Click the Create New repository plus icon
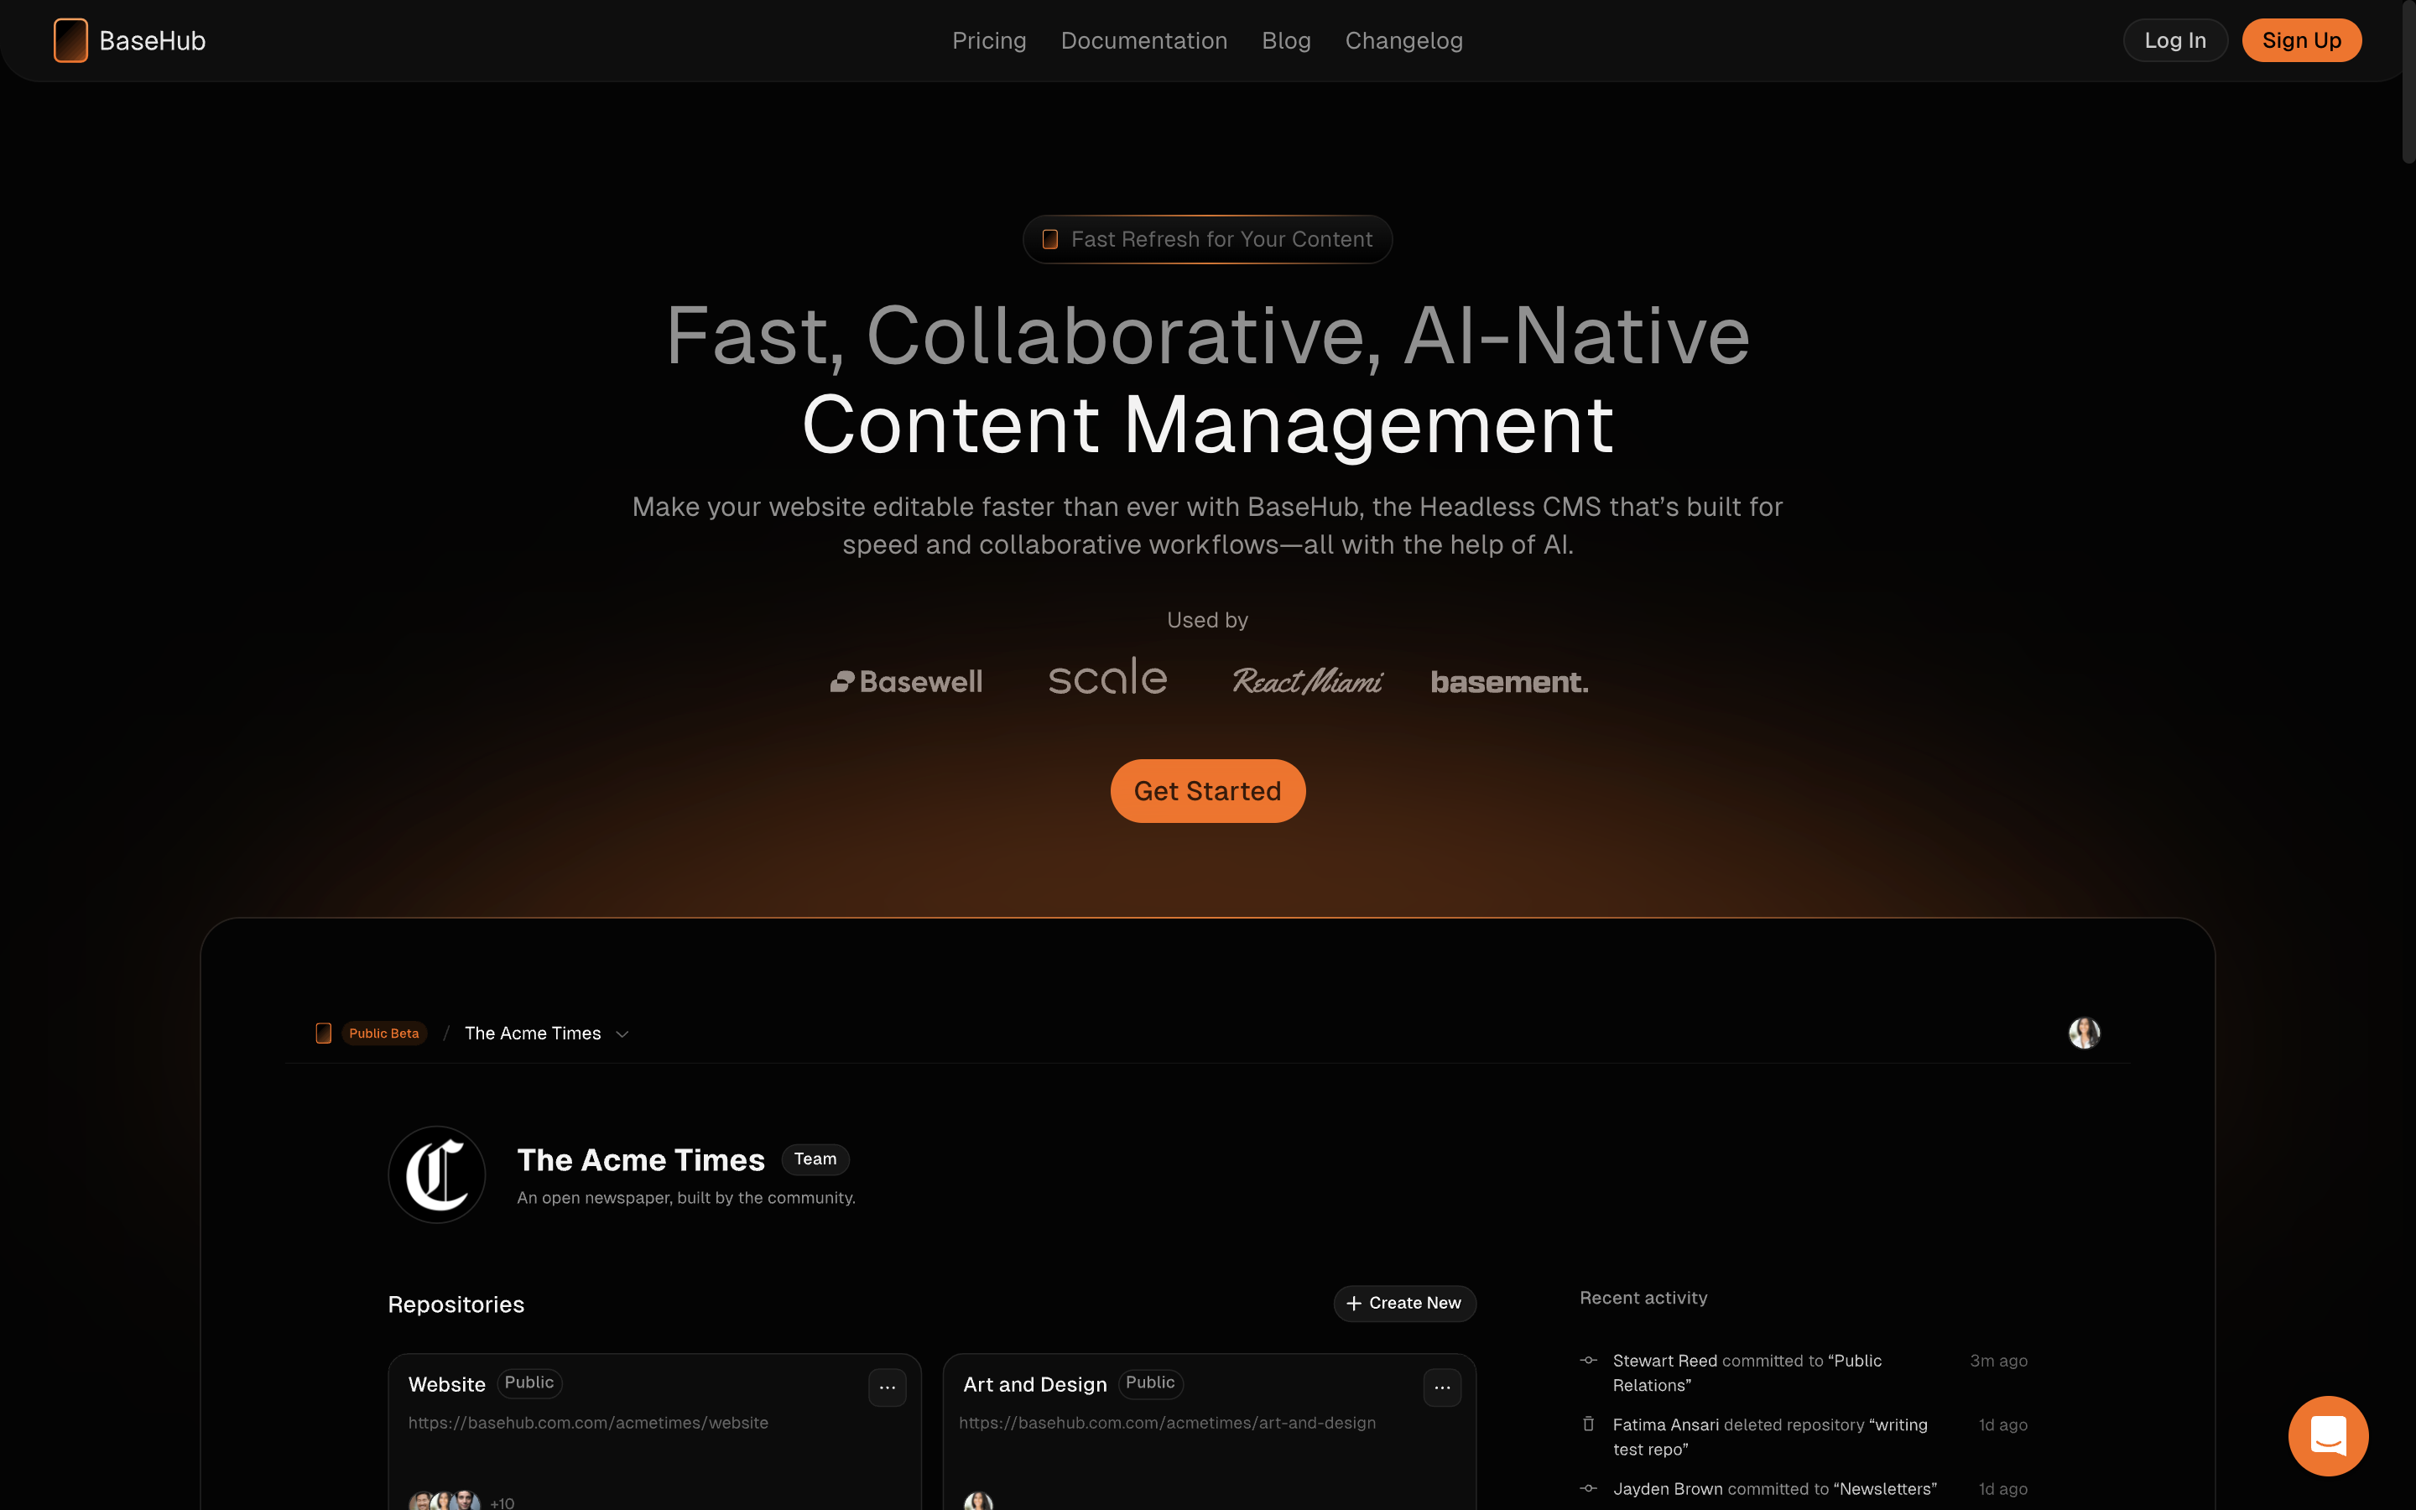Screen dimensions: 2416x1510 [x=1355, y=1303]
